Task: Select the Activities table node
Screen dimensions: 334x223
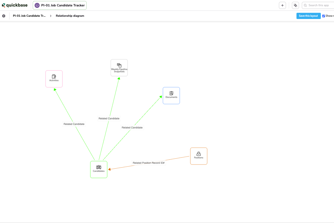Action: tap(54, 79)
